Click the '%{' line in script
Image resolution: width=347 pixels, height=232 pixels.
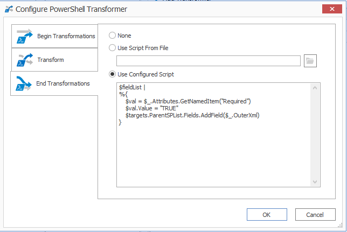click(123, 94)
